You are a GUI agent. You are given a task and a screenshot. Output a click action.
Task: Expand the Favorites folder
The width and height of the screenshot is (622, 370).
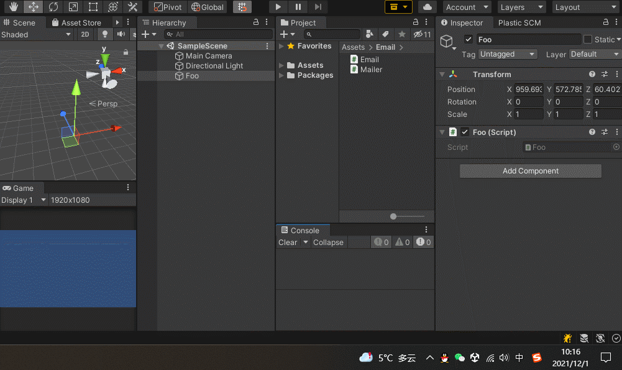(x=281, y=46)
